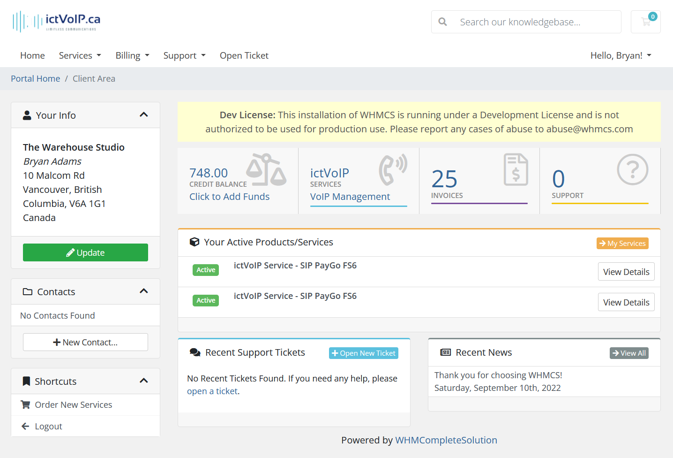Open the 0 Support tile
The image size is (673, 458).
pos(600,181)
